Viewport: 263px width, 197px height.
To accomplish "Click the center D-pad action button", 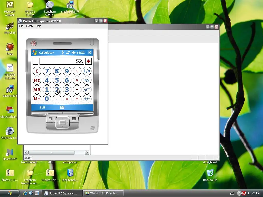I will coord(62,123).
